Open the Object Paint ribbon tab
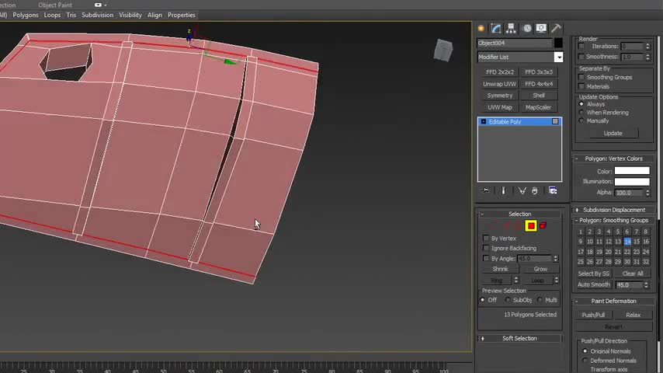The image size is (663, 373). pyautogui.click(x=55, y=5)
